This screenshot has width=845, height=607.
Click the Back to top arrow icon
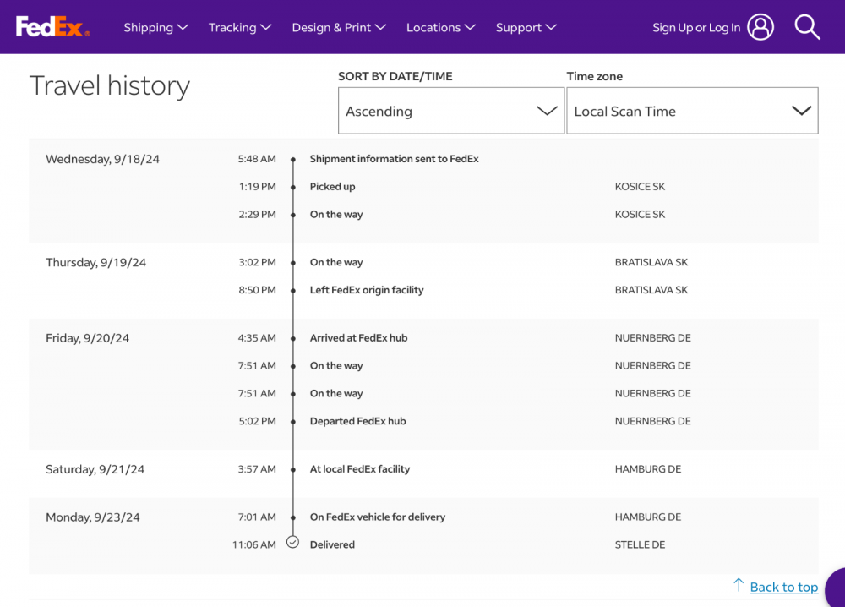coord(739,585)
